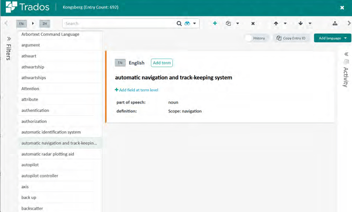Image resolution: width=352 pixels, height=212 pixels.
Task: Click the duplicate entry icon in toolbar
Action: coord(228,23)
